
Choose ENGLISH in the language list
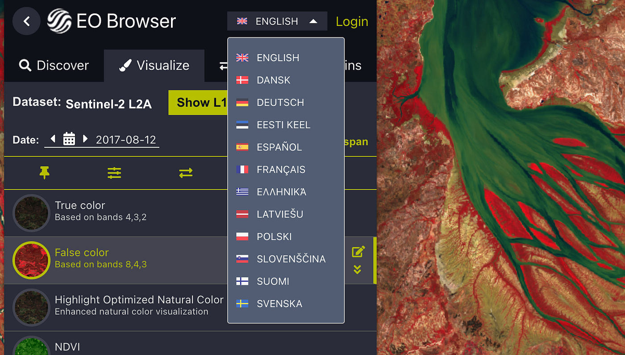click(x=286, y=58)
